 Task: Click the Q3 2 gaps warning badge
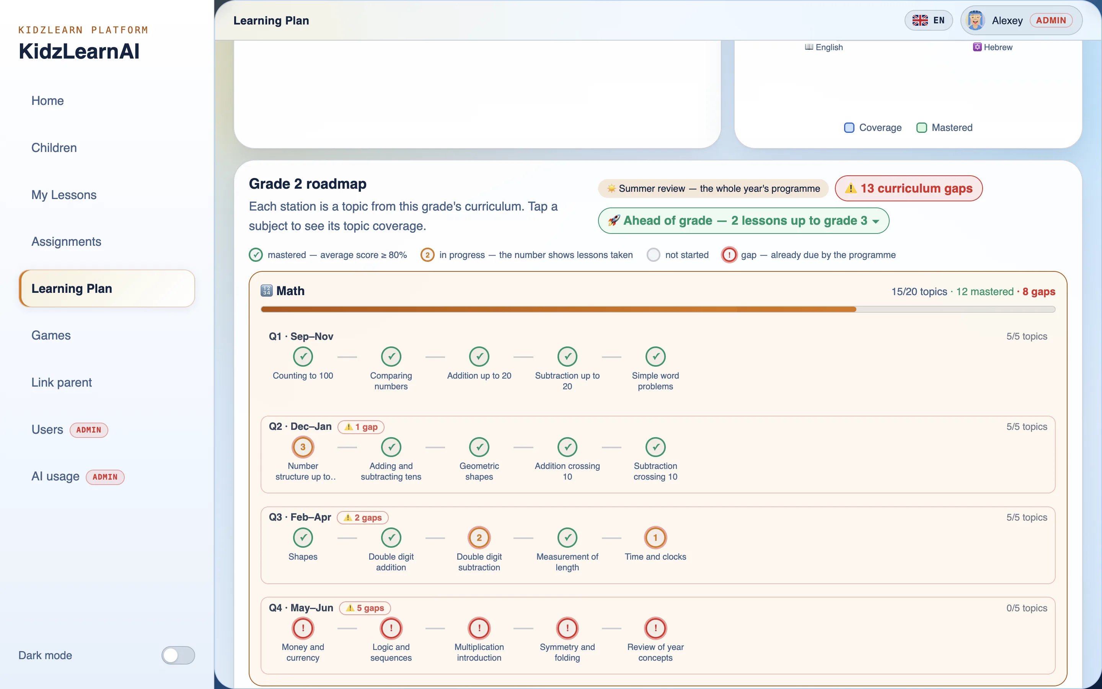pos(362,518)
